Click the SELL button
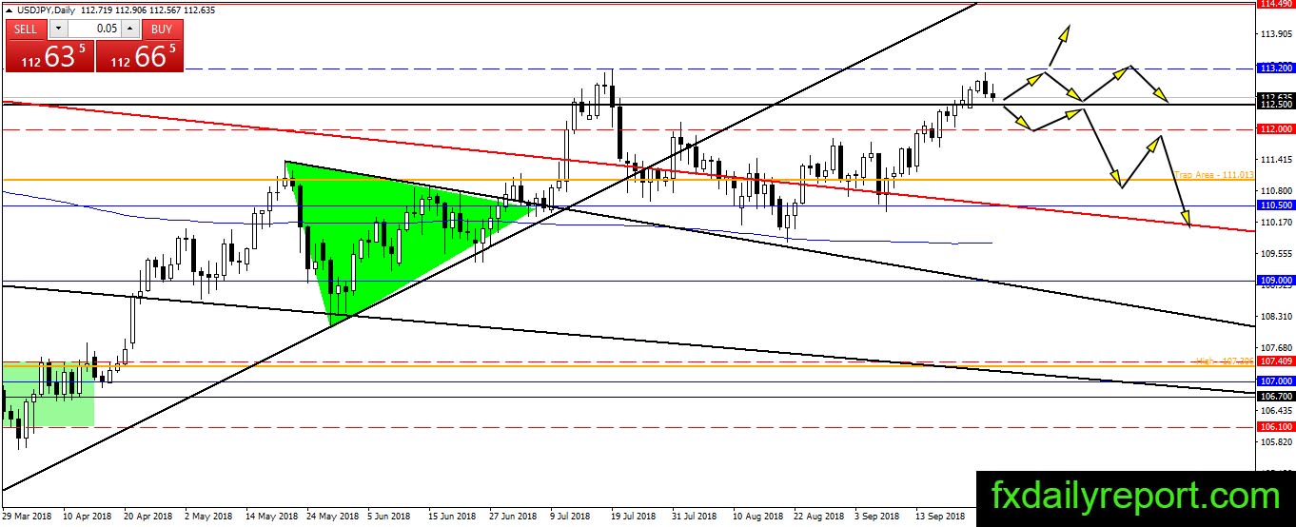 [x=26, y=29]
